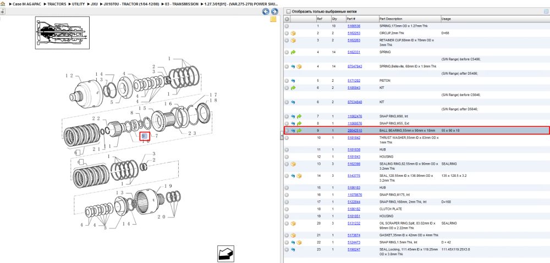Click box icon in OIL SCRAPER RING row

coord(293,223)
